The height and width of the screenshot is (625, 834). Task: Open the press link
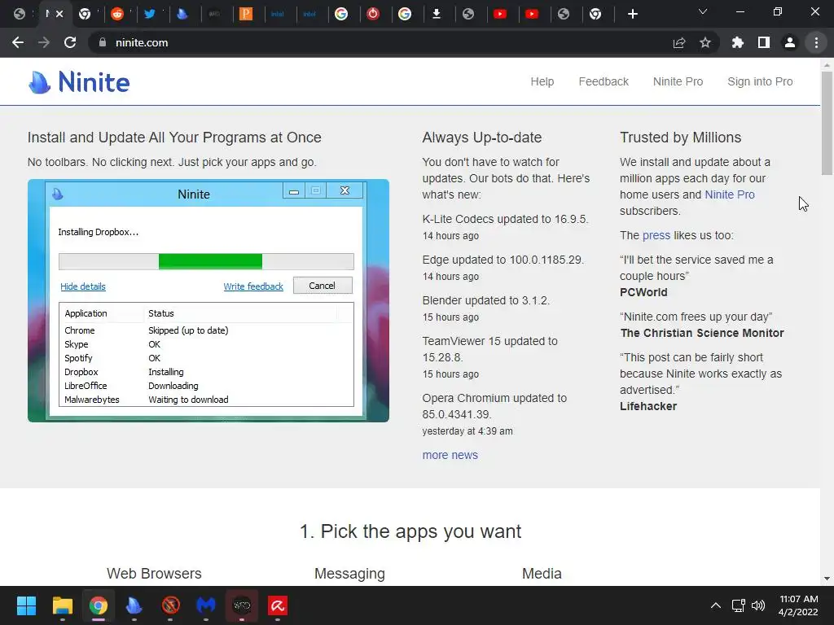click(656, 235)
